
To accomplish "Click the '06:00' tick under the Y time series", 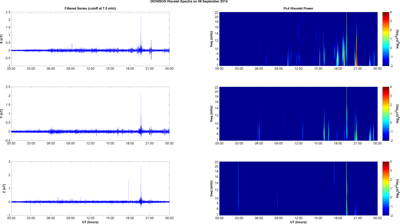I will click(x=51, y=143).
